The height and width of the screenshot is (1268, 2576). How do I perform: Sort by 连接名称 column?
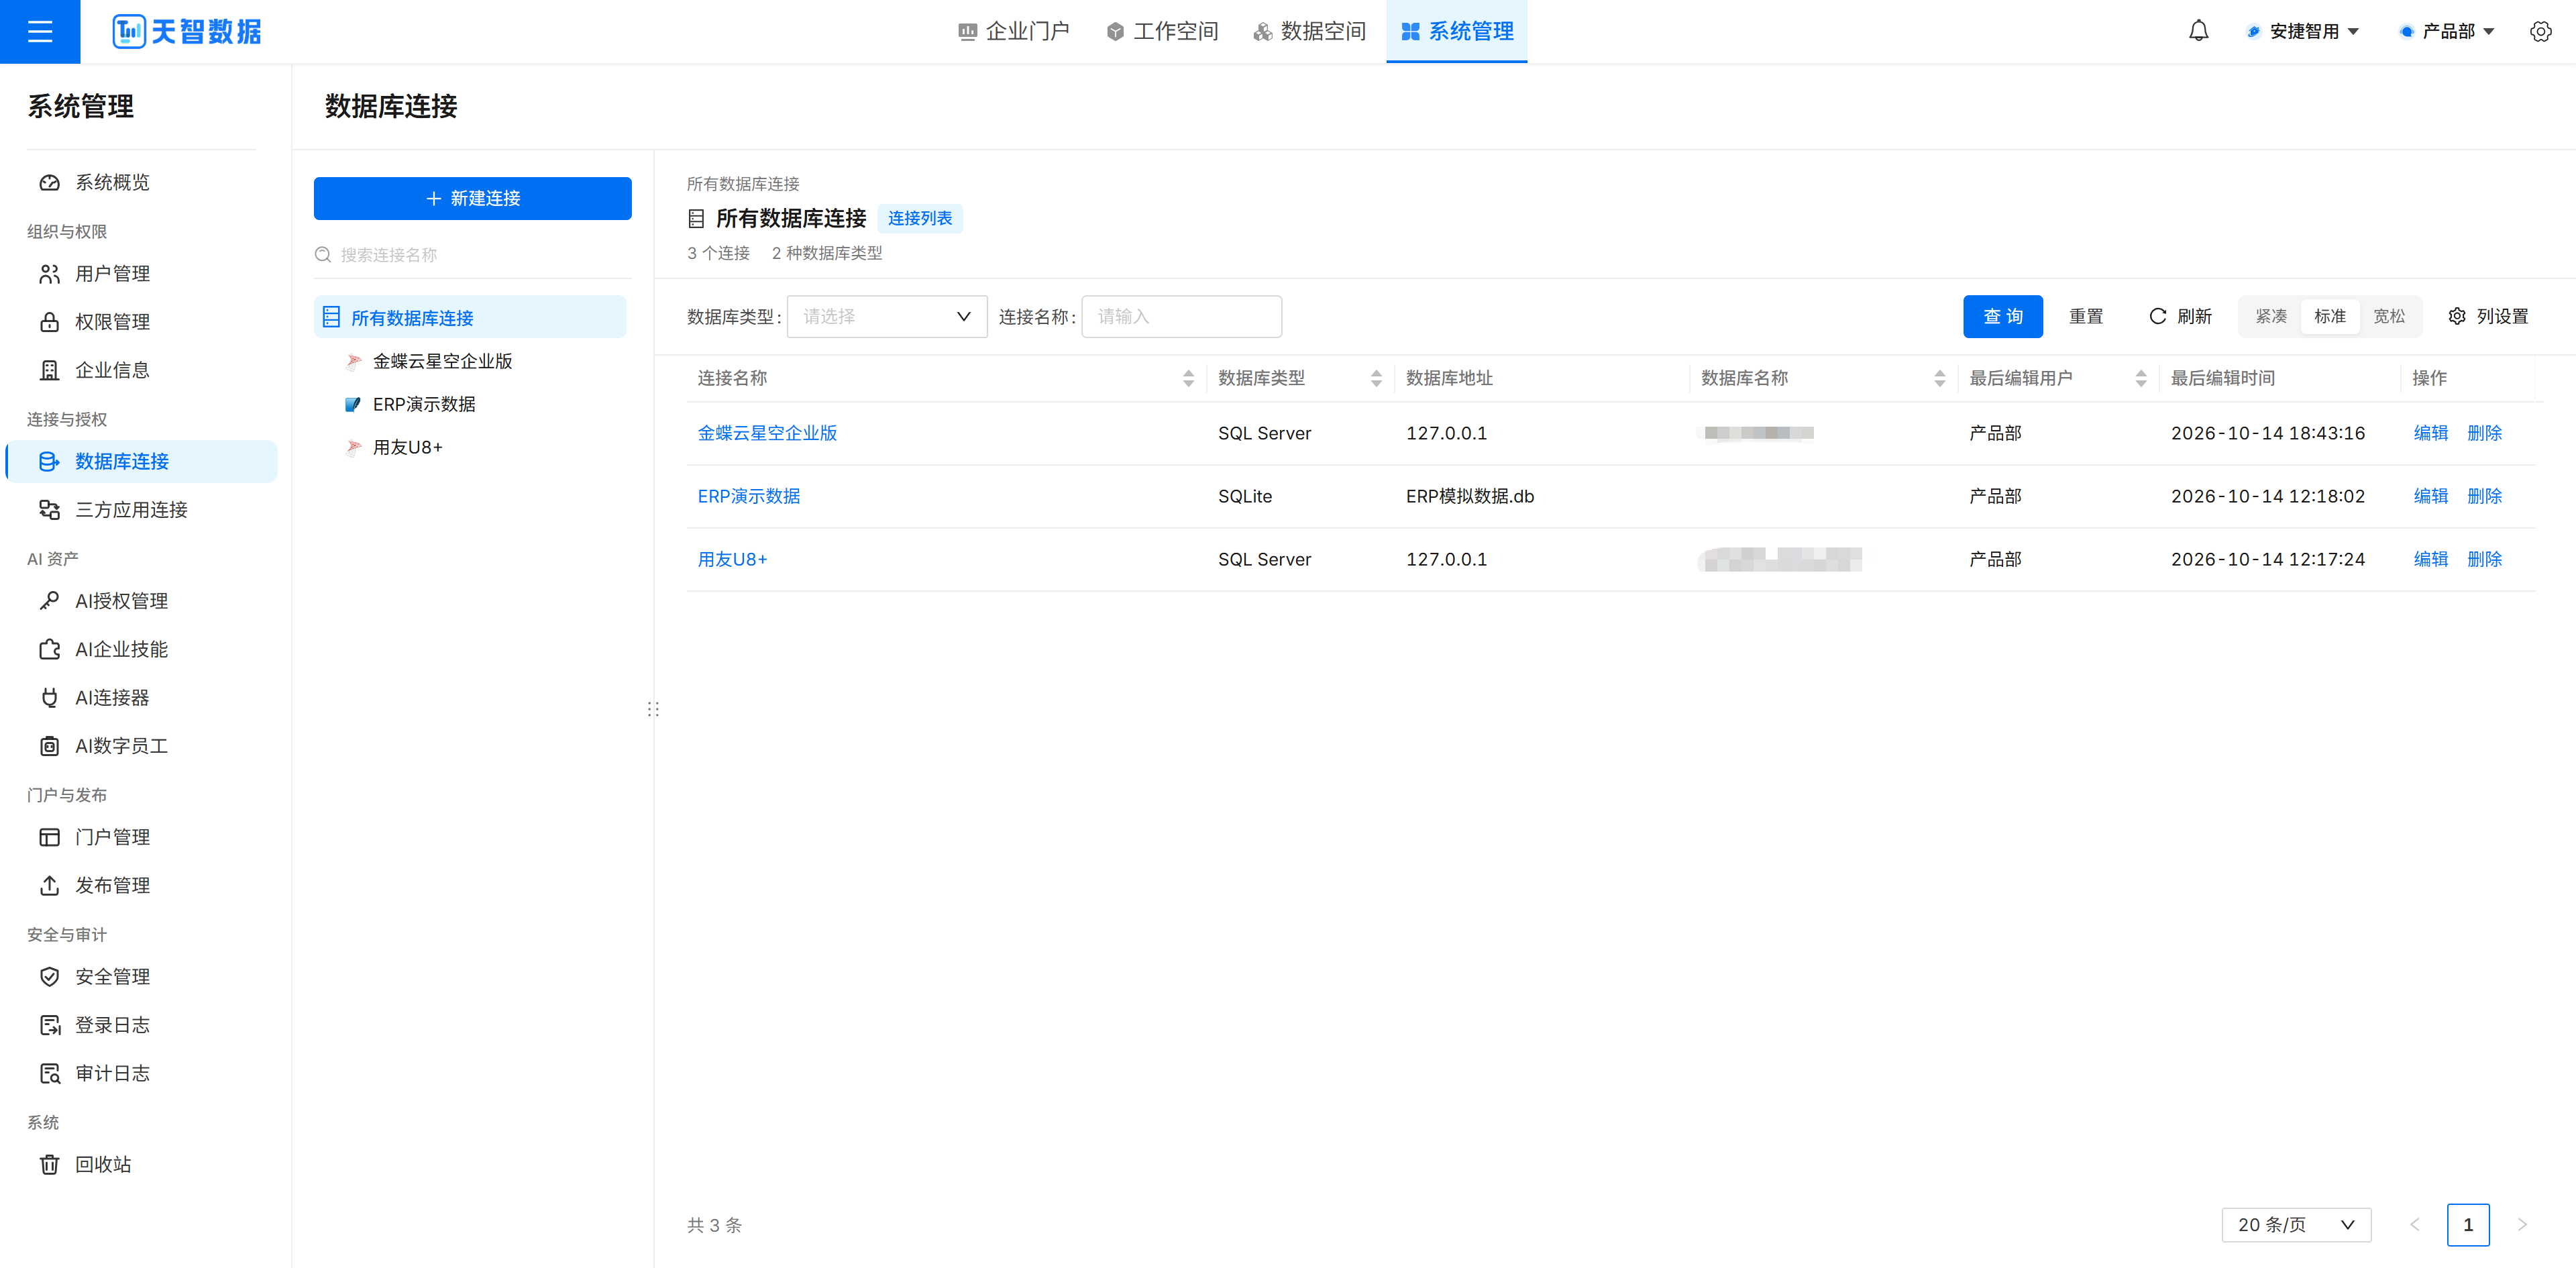1187,378
